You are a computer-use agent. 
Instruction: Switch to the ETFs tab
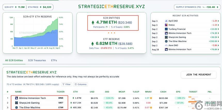(x=54, y=60)
